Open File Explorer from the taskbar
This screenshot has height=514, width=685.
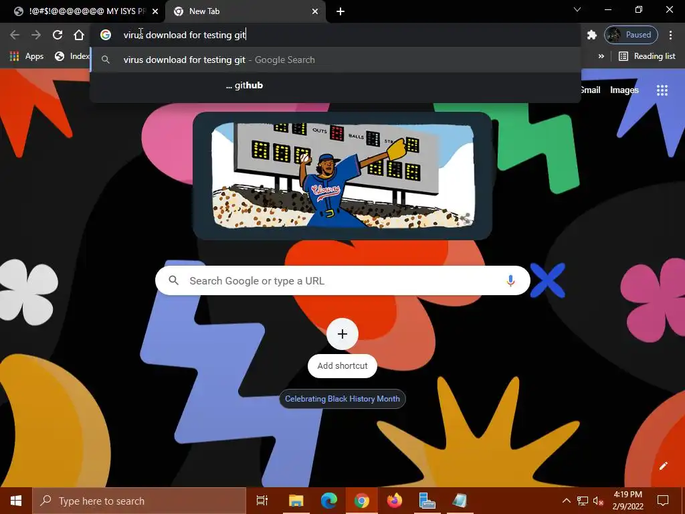point(296,501)
